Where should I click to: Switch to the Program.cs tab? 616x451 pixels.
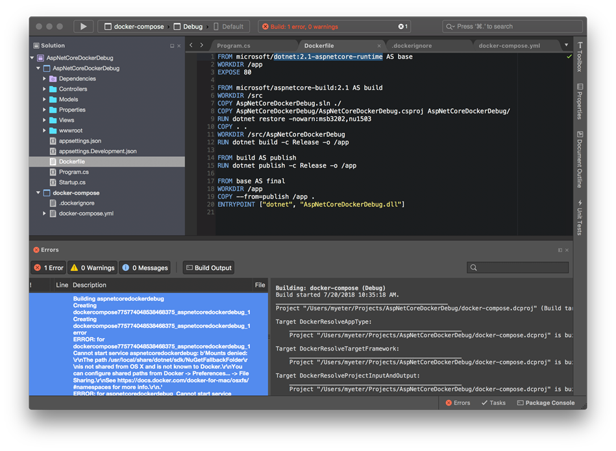(234, 45)
